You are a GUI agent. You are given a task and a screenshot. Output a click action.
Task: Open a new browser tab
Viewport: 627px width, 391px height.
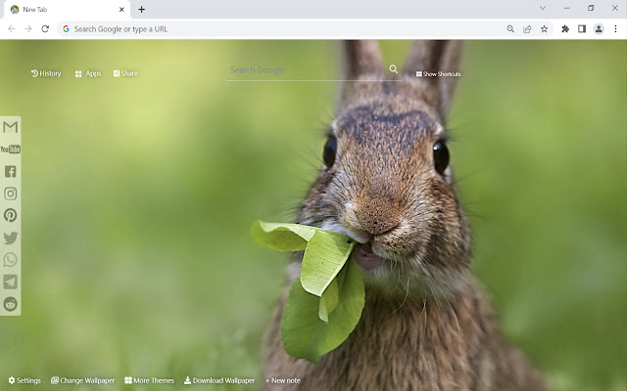pos(141,9)
